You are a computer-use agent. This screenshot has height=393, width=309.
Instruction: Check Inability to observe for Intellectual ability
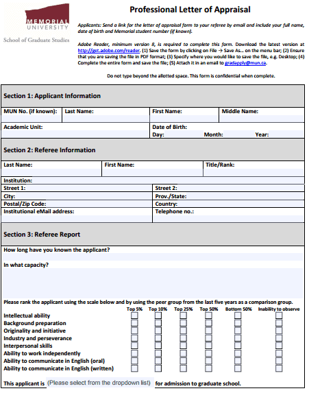click(279, 315)
